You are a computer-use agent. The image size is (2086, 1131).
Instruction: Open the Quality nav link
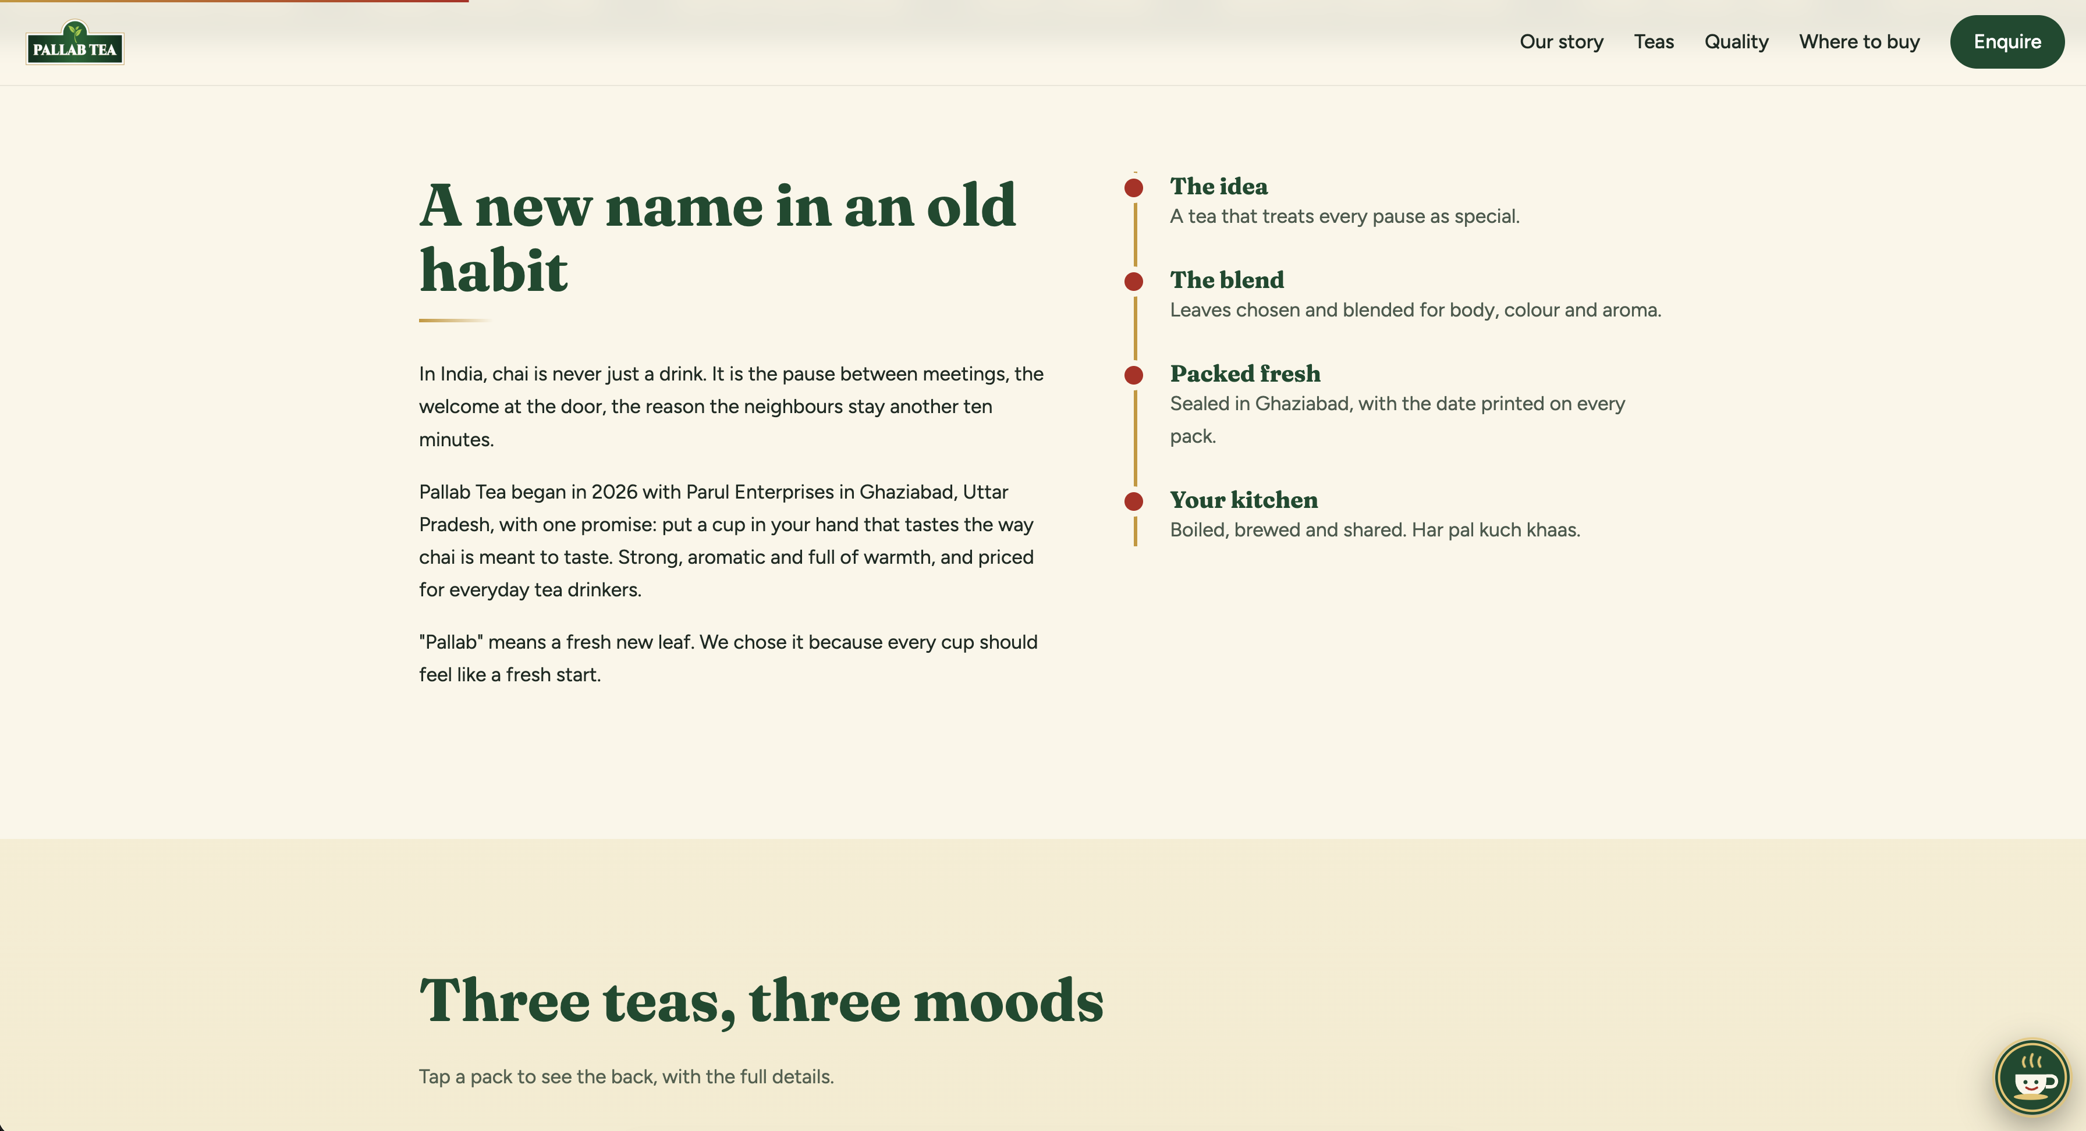pyautogui.click(x=1736, y=42)
